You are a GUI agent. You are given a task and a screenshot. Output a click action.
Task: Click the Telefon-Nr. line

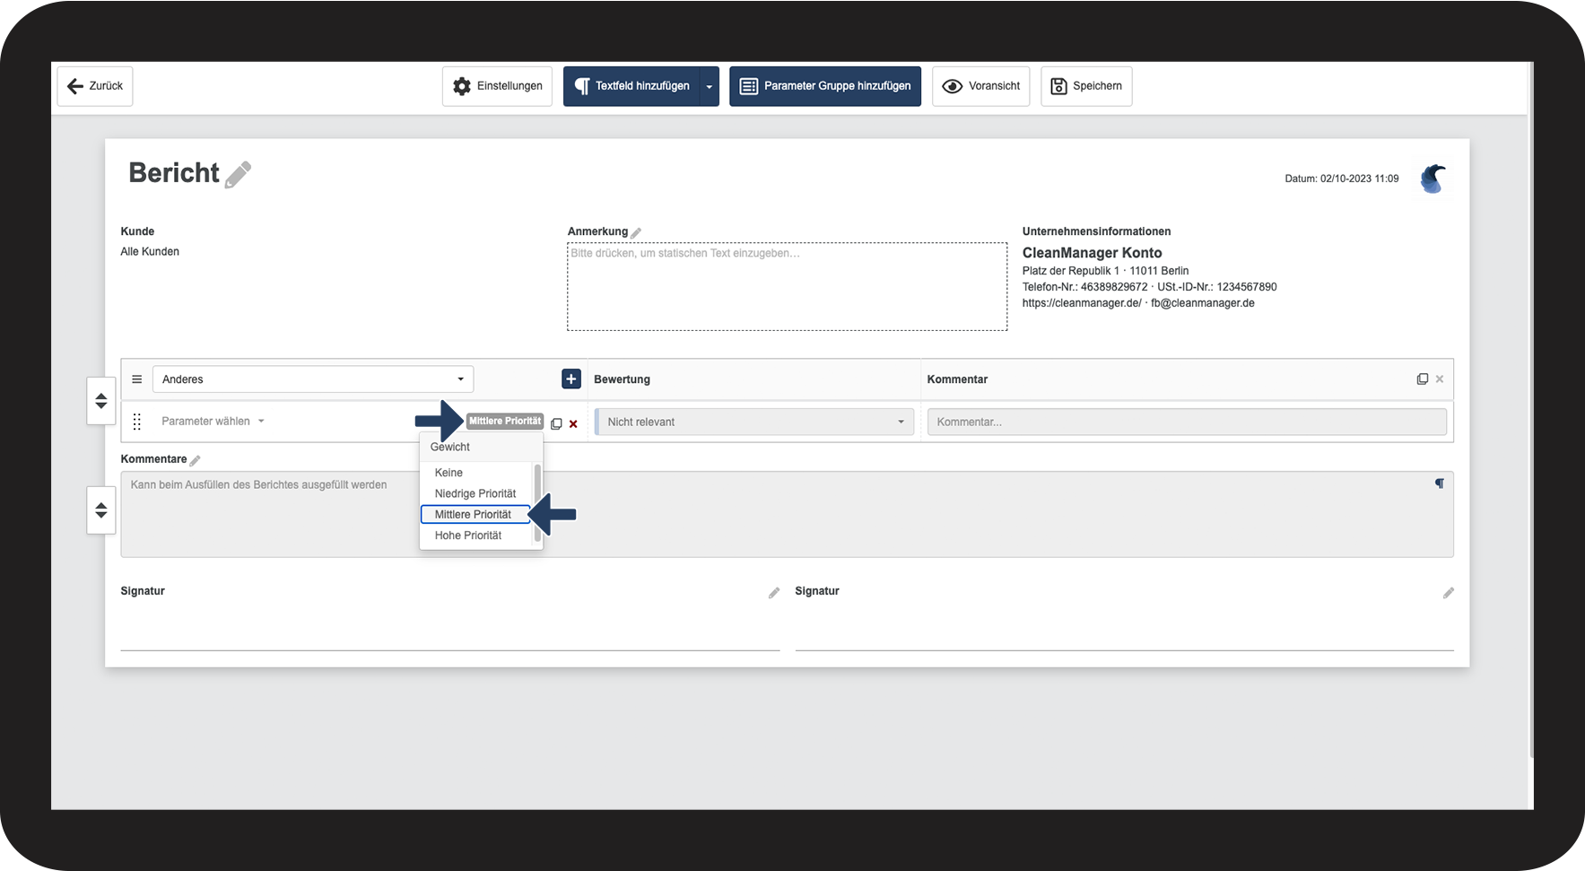[1149, 287]
